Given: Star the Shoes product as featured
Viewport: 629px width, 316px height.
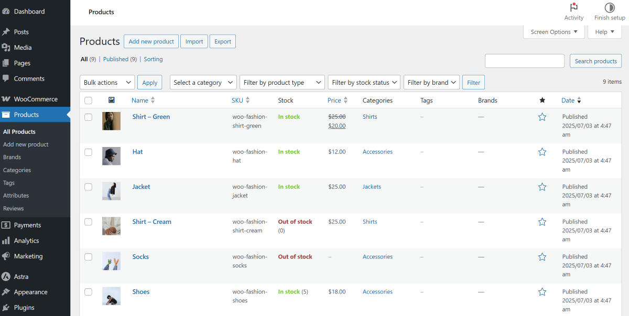Looking at the screenshot, I should pos(542,292).
